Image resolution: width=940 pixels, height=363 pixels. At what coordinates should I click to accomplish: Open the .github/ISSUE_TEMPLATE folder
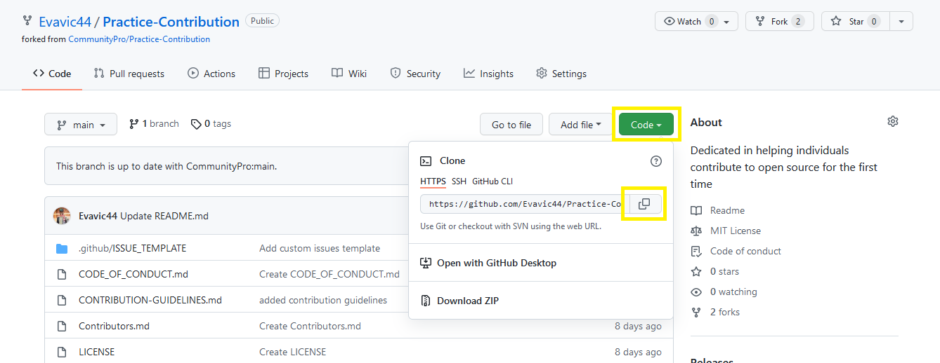point(132,248)
